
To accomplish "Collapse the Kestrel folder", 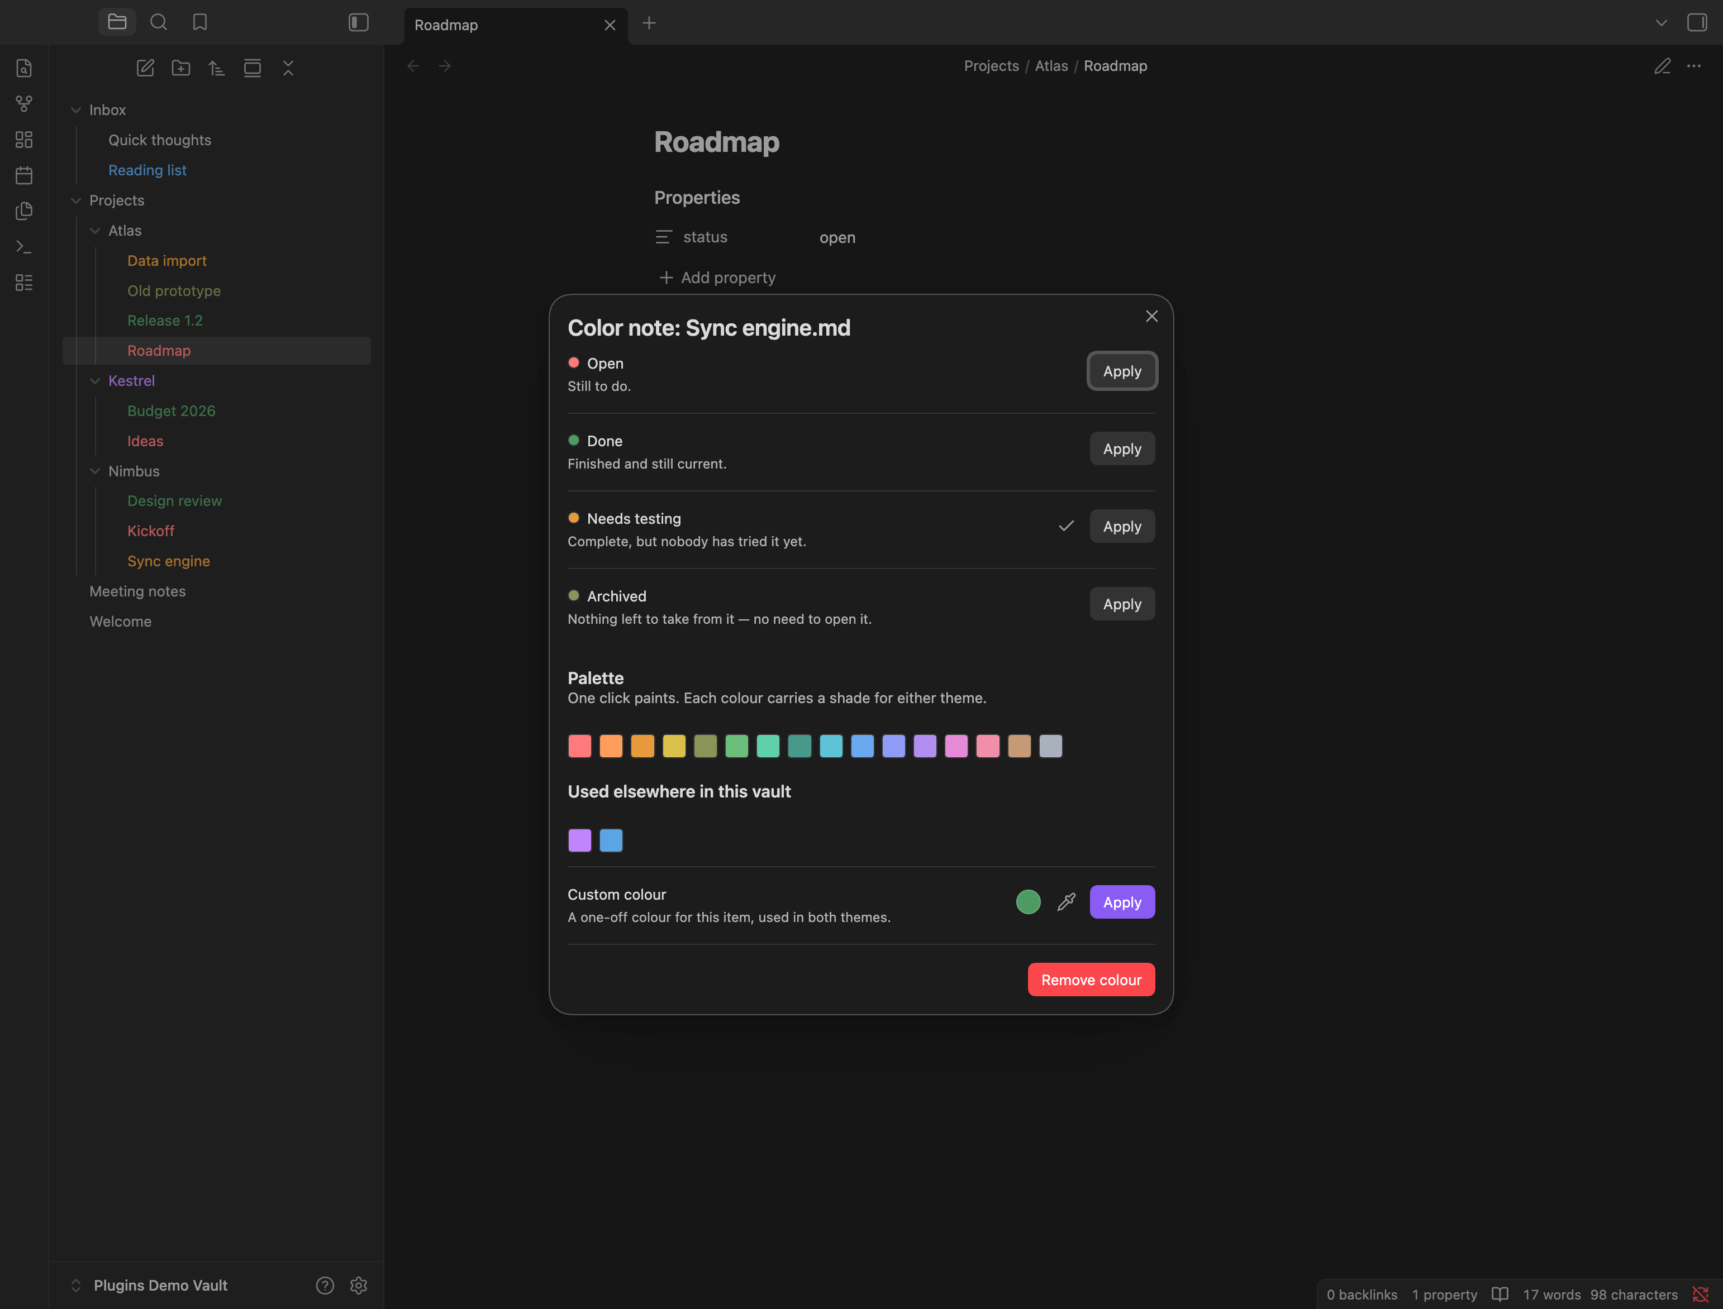I will click(95, 381).
